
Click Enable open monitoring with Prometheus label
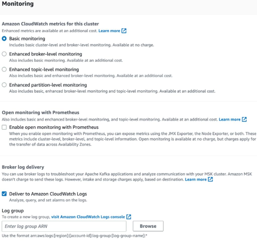[54, 127]
